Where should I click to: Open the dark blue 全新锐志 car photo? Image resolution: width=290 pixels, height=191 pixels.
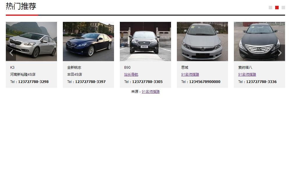pyautogui.click(x=88, y=41)
